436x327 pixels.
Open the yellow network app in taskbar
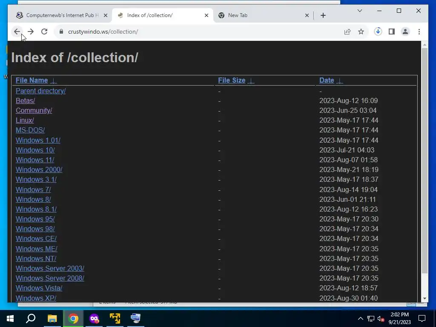115,318
